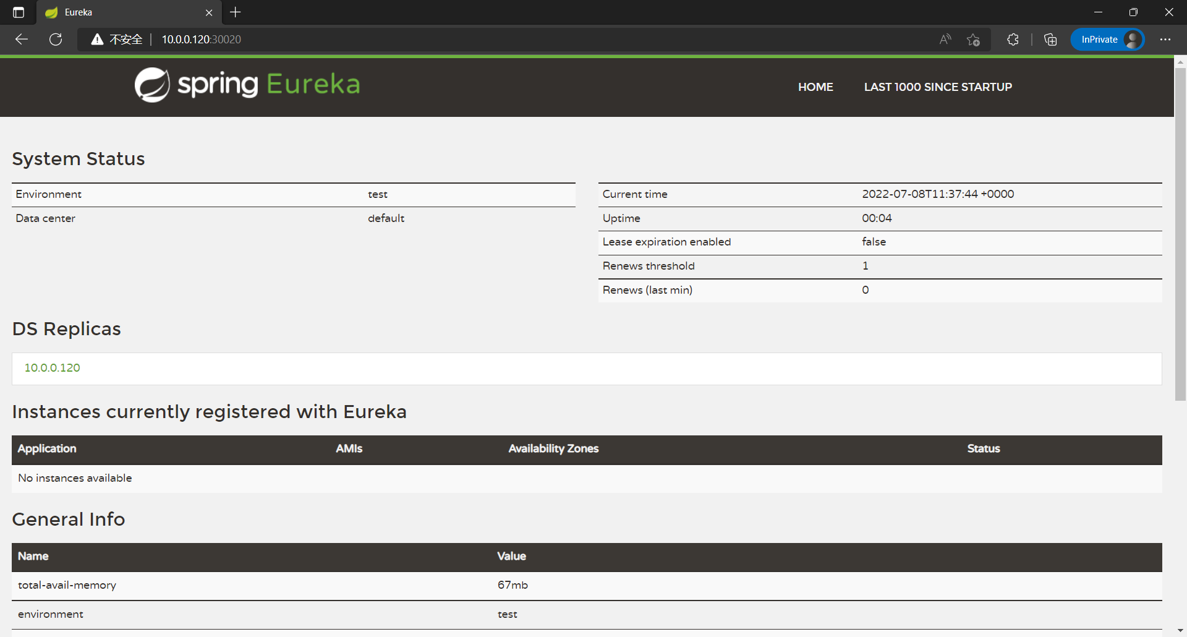Screen dimensions: 1187x637
Task: Click the DS Replicas heading
Action: [x=66, y=329]
